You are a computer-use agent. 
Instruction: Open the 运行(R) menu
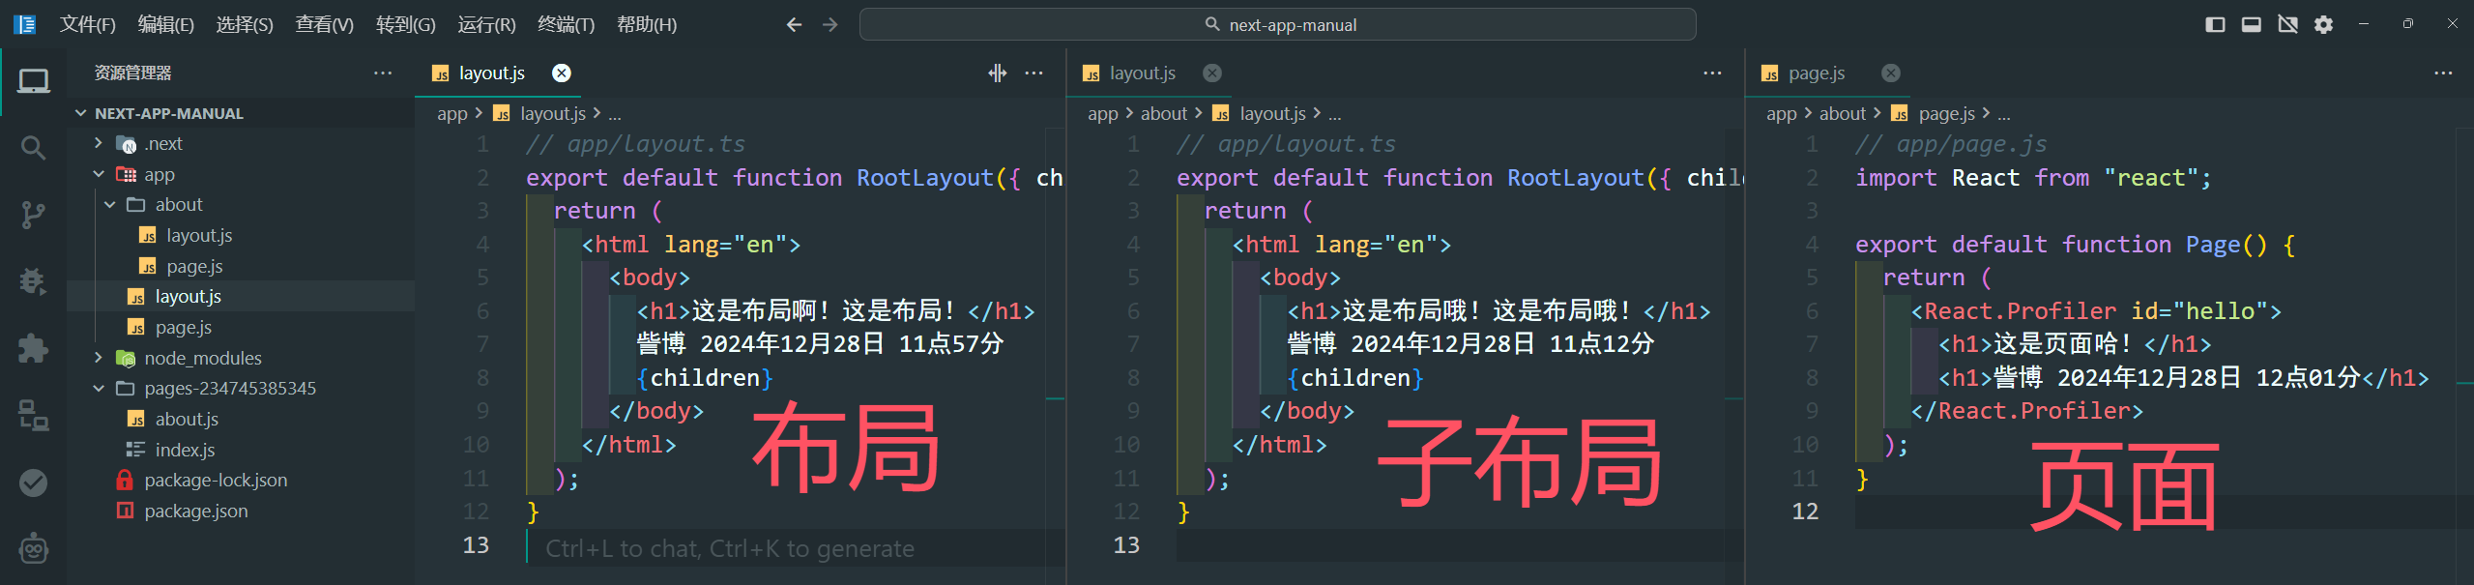[486, 24]
